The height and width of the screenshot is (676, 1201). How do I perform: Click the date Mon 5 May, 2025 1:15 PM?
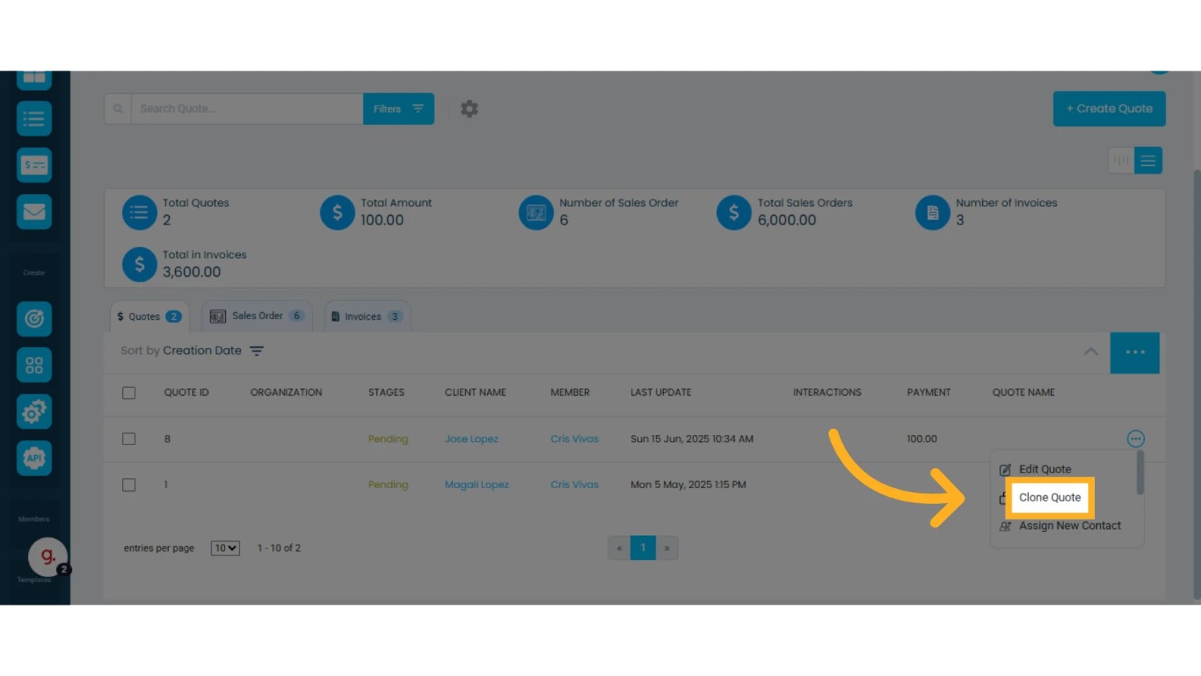(x=688, y=485)
